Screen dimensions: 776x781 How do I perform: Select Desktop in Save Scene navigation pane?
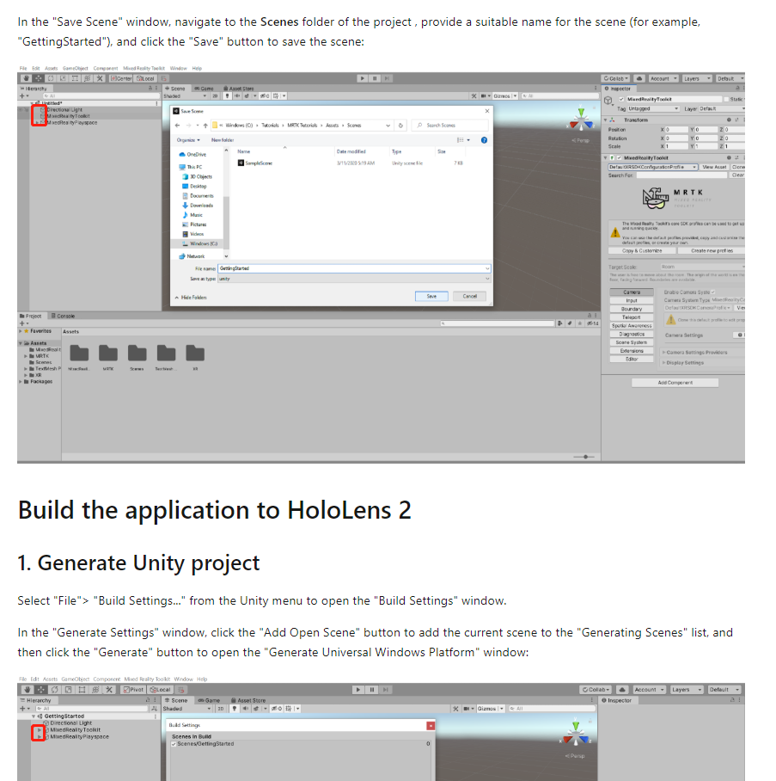click(194, 187)
